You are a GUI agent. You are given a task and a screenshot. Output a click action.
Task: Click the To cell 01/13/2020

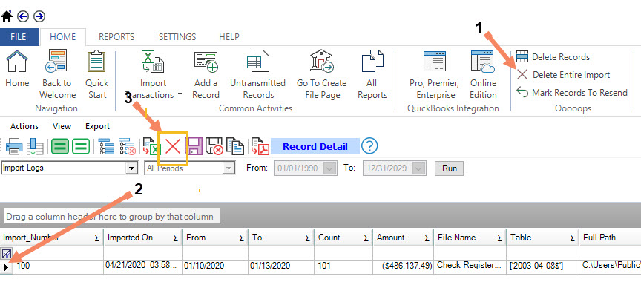tap(281, 266)
